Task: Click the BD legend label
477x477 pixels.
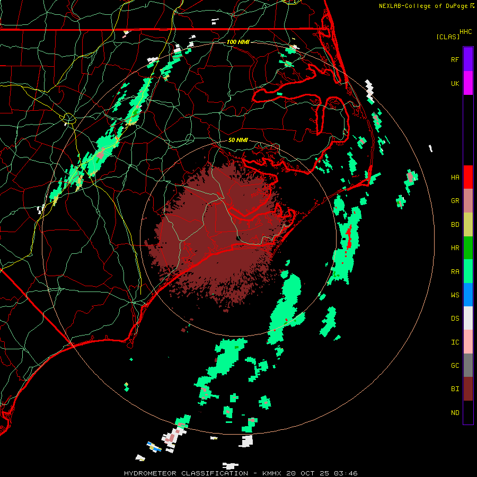Action: (x=455, y=225)
